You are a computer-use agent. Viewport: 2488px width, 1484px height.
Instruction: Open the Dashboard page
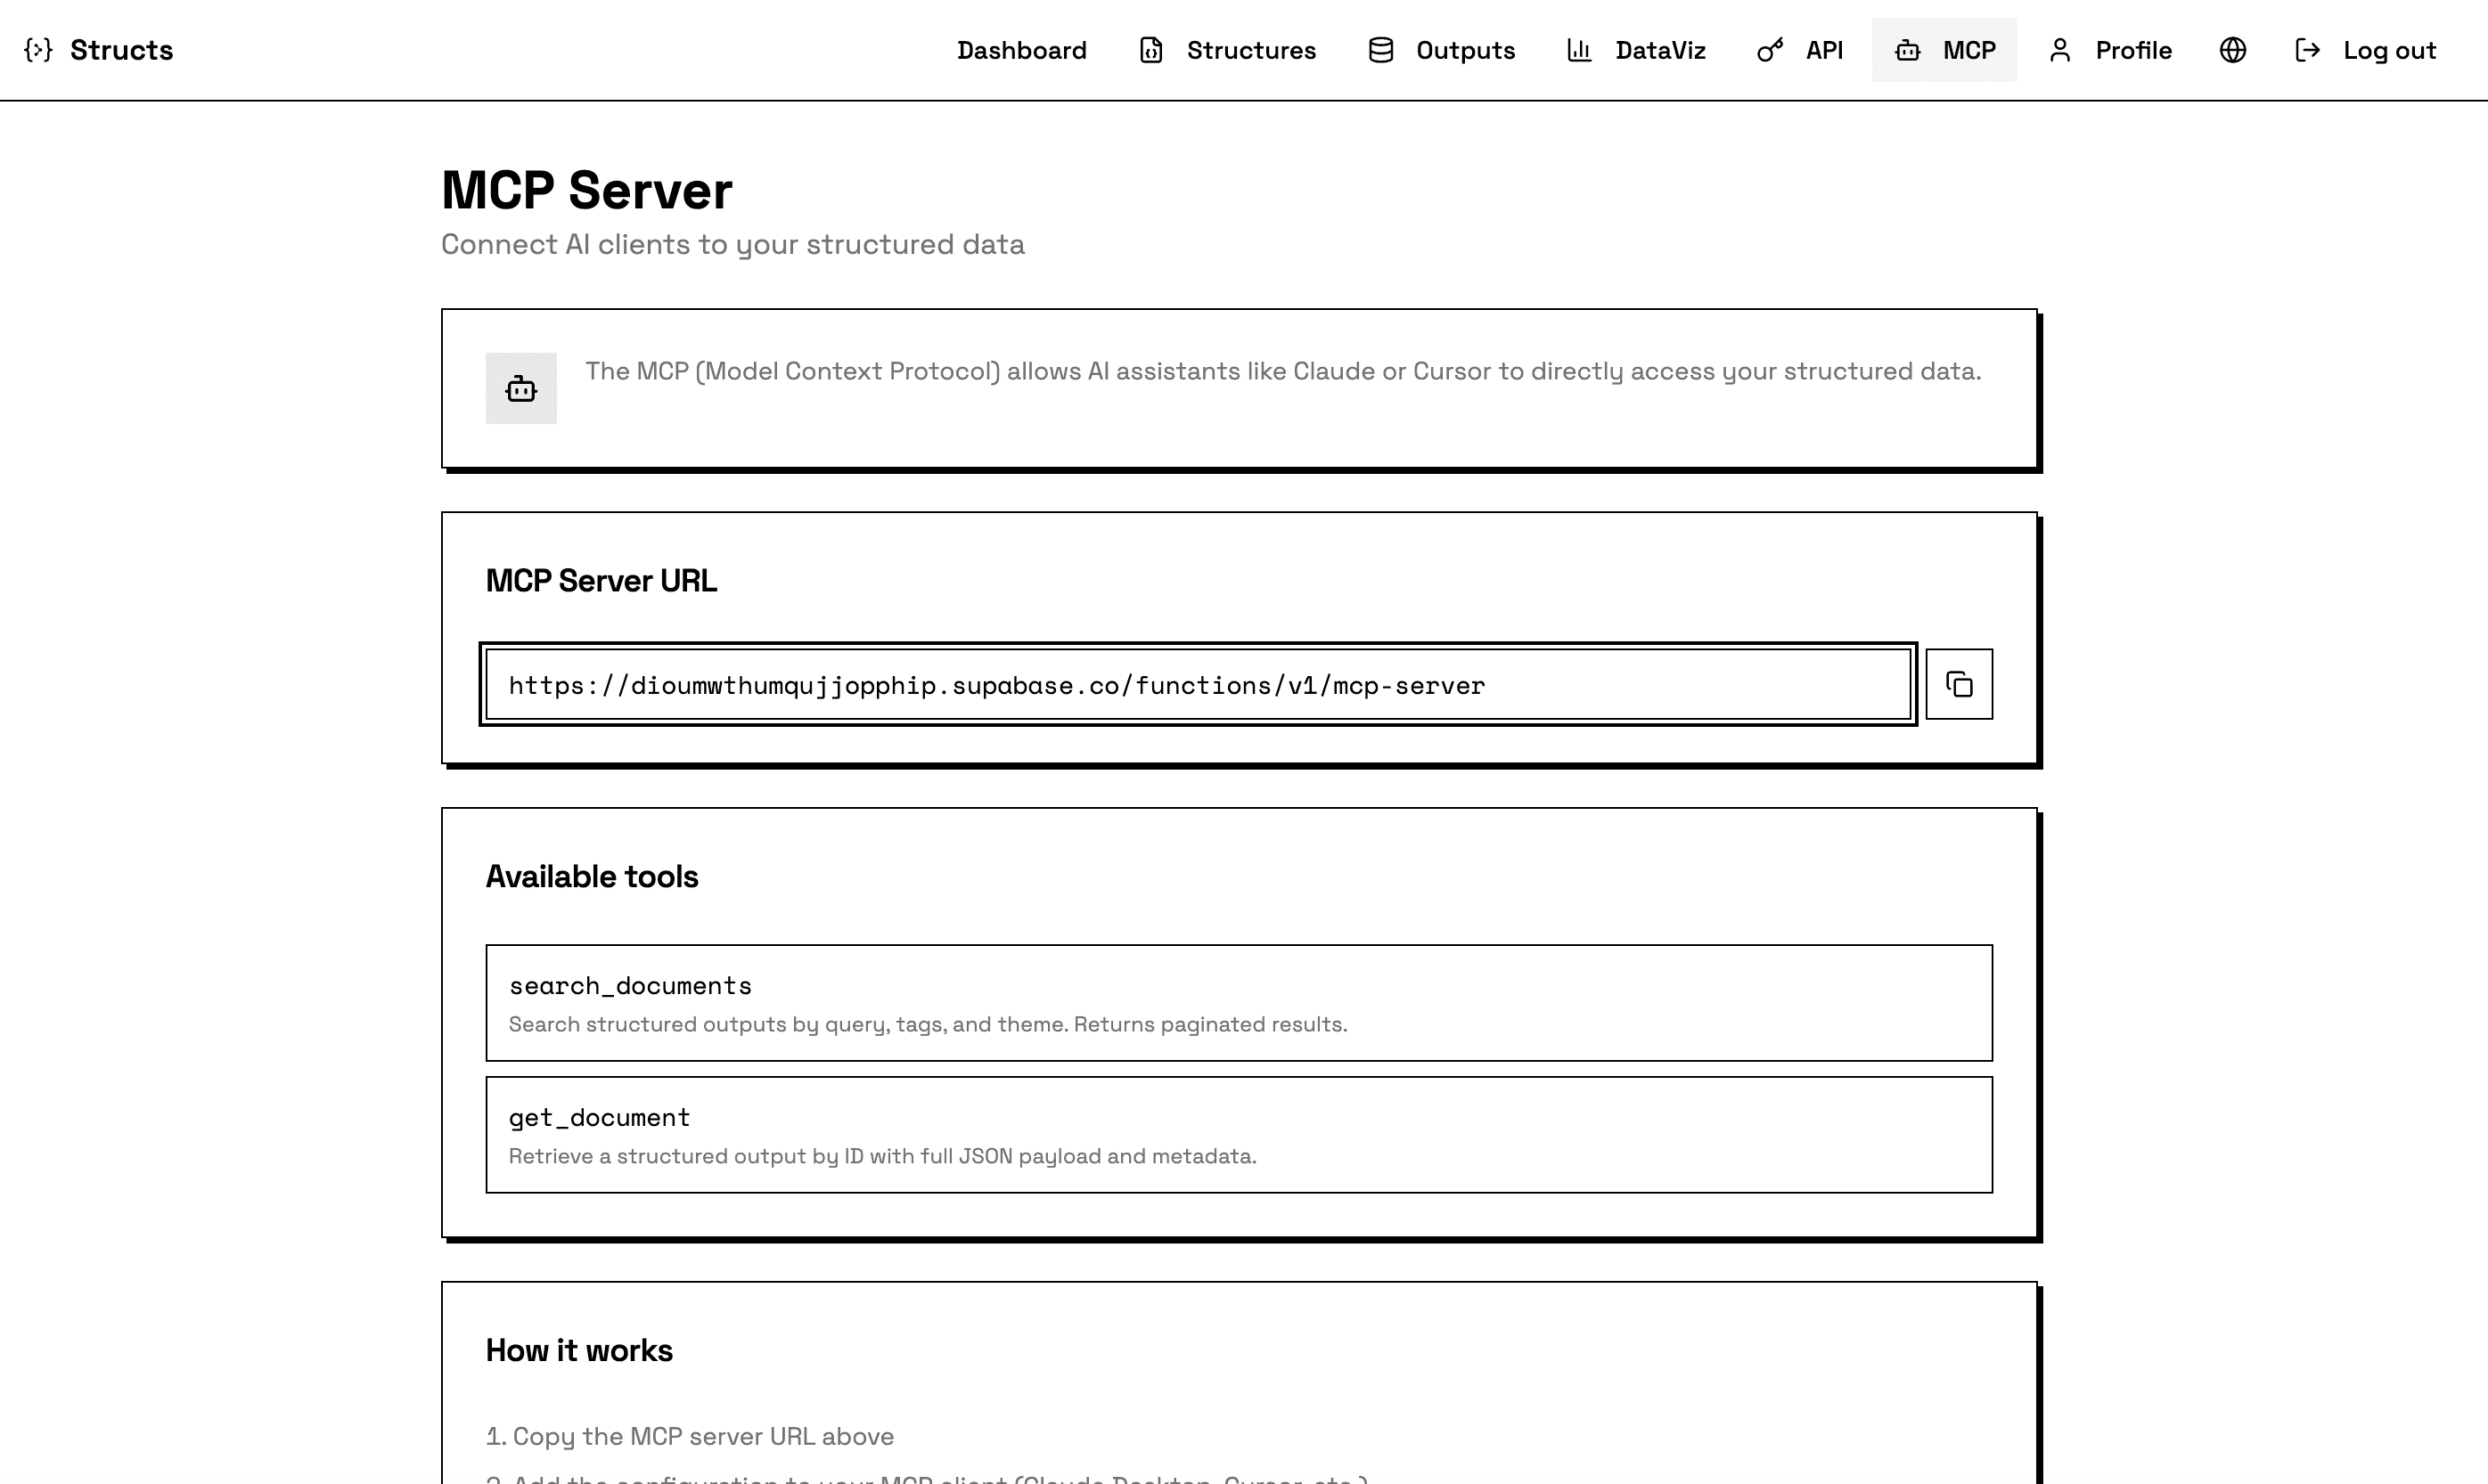(x=1022, y=49)
